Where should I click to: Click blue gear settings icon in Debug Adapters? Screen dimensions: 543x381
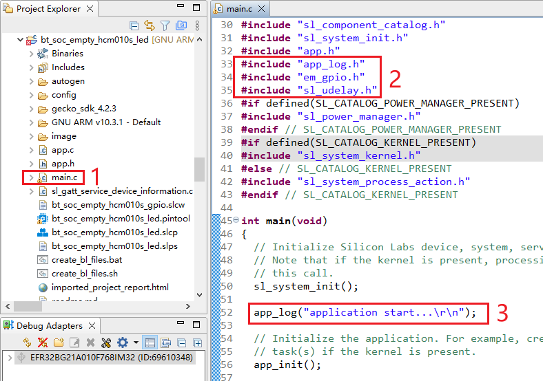[123, 342]
